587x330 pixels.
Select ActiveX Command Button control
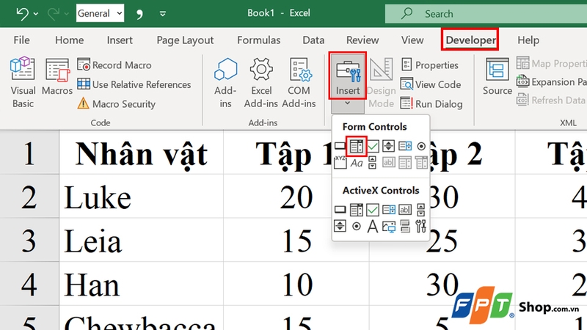tap(340, 210)
